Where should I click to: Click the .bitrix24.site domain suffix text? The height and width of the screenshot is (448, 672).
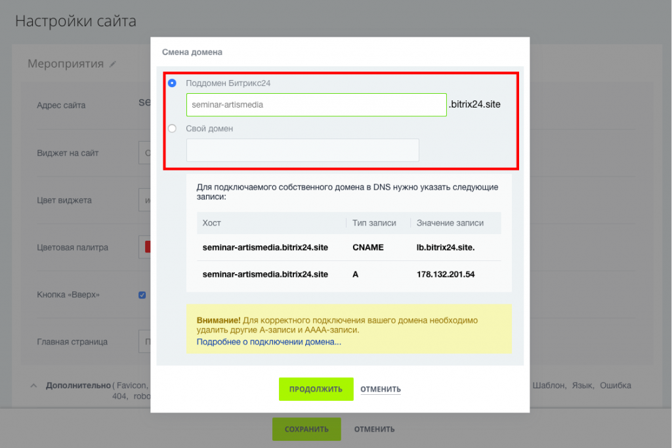click(x=474, y=104)
